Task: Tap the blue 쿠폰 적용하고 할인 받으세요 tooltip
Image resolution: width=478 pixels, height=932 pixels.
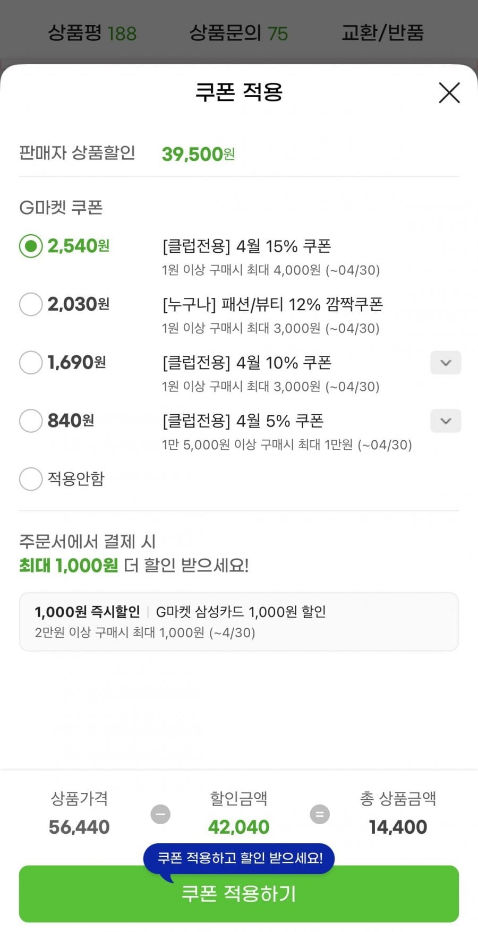Action: [240, 858]
